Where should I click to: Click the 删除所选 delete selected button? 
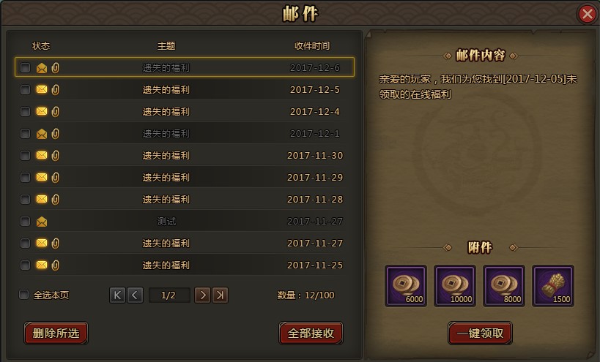tap(56, 333)
